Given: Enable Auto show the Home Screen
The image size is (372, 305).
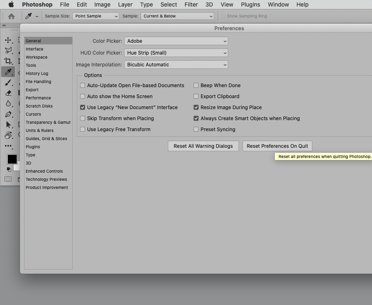Looking at the screenshot, I should [x=82, y=96].
